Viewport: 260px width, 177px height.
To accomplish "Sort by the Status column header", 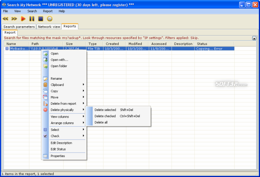I will [x=215, y=44].
